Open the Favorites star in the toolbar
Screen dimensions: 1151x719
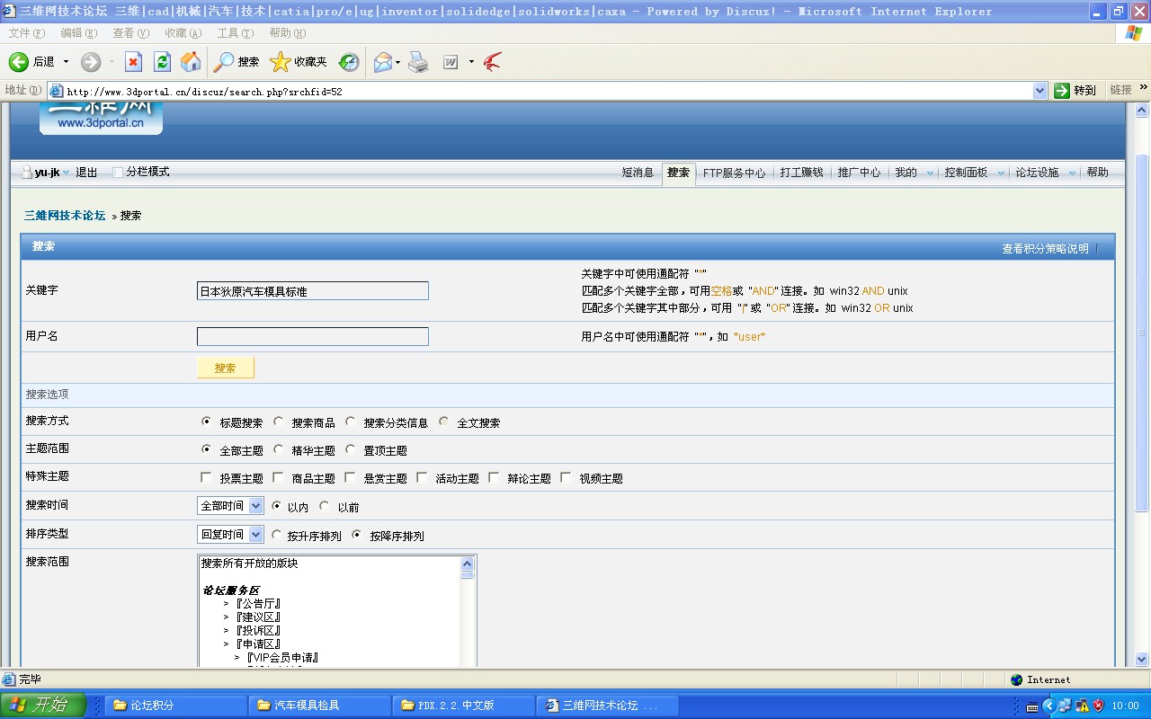(x=281, y=62)
